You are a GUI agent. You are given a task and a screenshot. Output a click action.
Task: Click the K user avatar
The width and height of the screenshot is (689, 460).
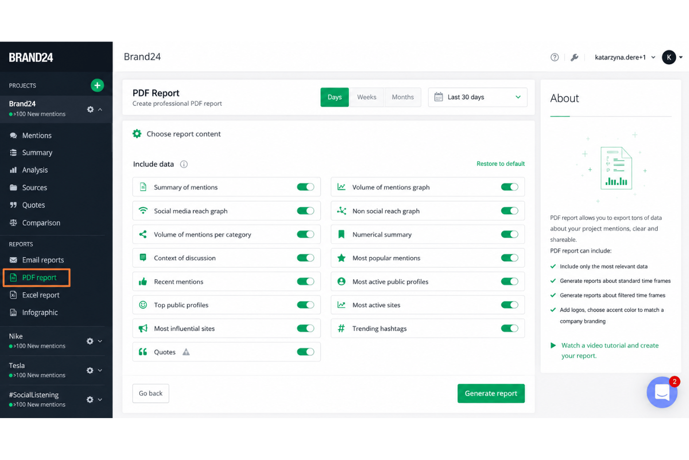click(669, 57)
